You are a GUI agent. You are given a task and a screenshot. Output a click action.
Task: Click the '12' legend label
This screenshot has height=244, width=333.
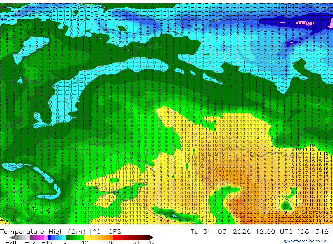pos(85,242)
